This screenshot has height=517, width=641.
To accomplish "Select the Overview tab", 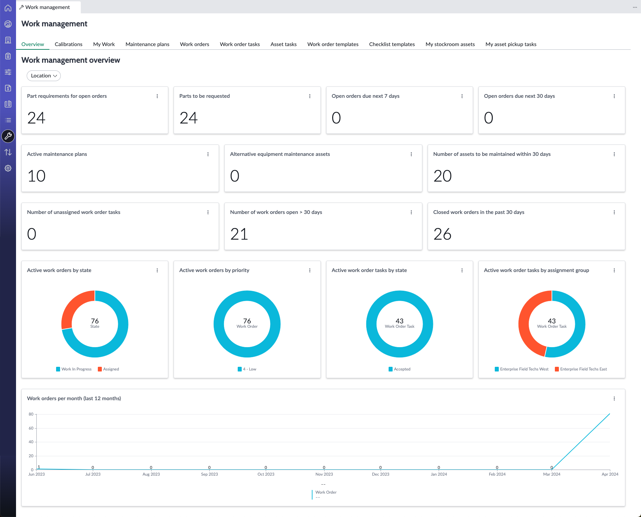I will coord(33,44).
